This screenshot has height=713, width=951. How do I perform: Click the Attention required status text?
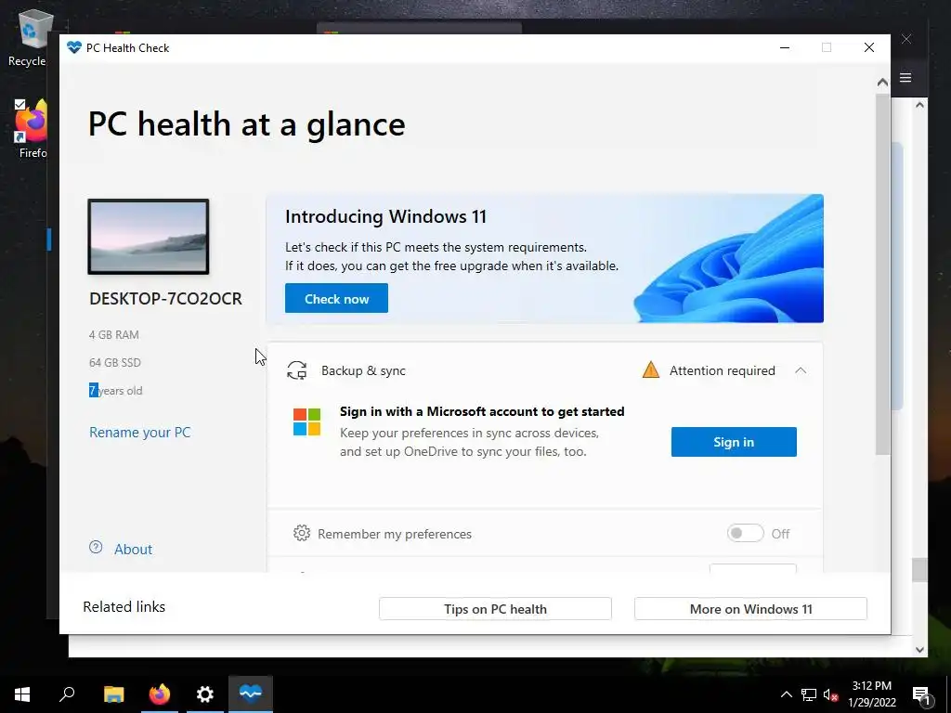[722, 370]
